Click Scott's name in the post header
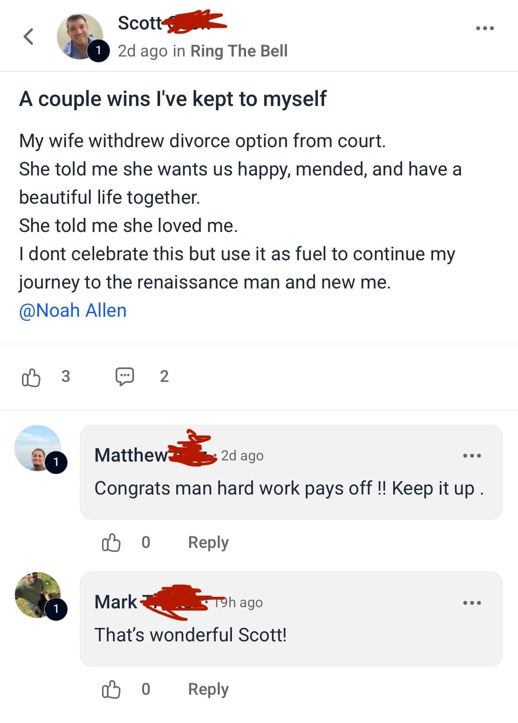The width and height of the screenshot is (518, 723). tap(140, 23)
